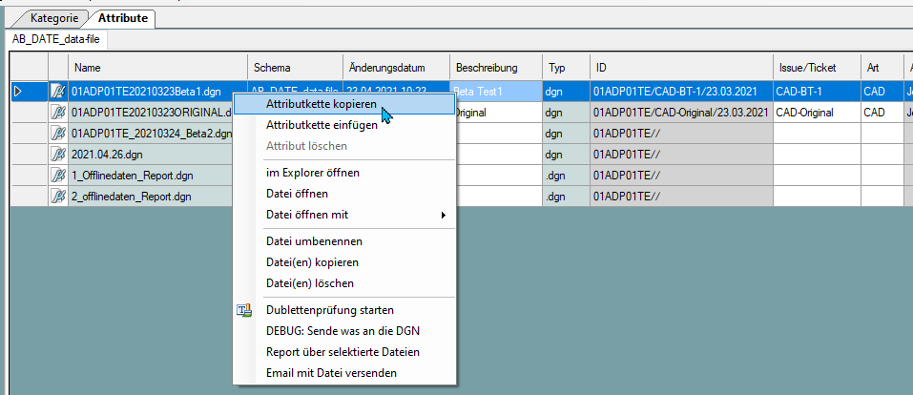Expand the Datei öffnen mit submenu arrow

tap(443, 215)
